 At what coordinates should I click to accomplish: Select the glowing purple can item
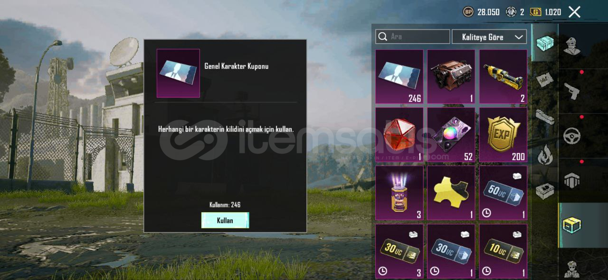tap(399, 193)
